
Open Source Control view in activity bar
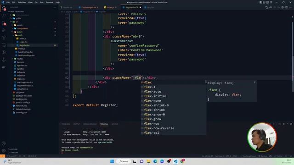(x=4, y=23)
